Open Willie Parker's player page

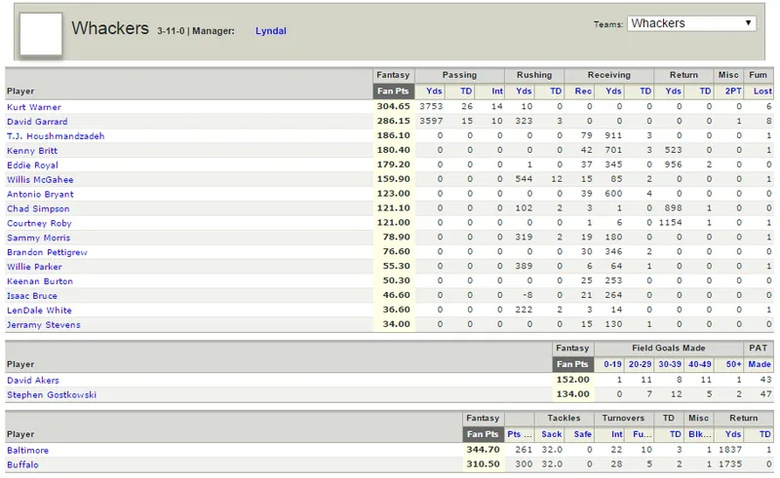click(34, 267)
